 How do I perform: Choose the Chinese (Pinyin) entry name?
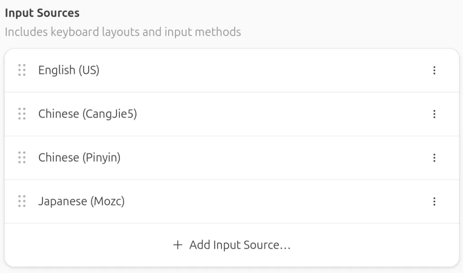(79, 158)
